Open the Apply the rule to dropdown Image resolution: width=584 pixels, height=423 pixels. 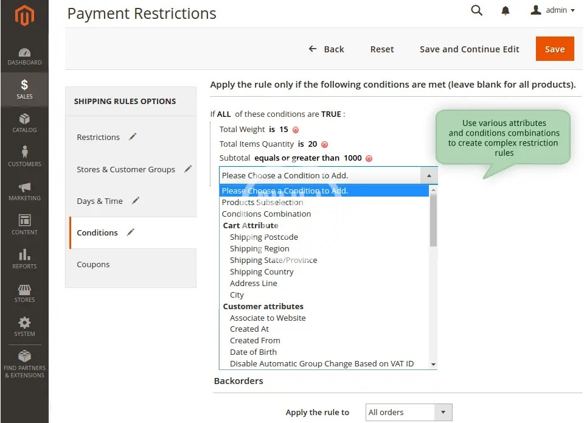tap(409, 412)
